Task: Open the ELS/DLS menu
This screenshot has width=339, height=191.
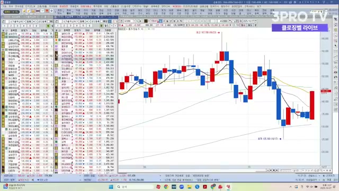Action: point(191,6)
